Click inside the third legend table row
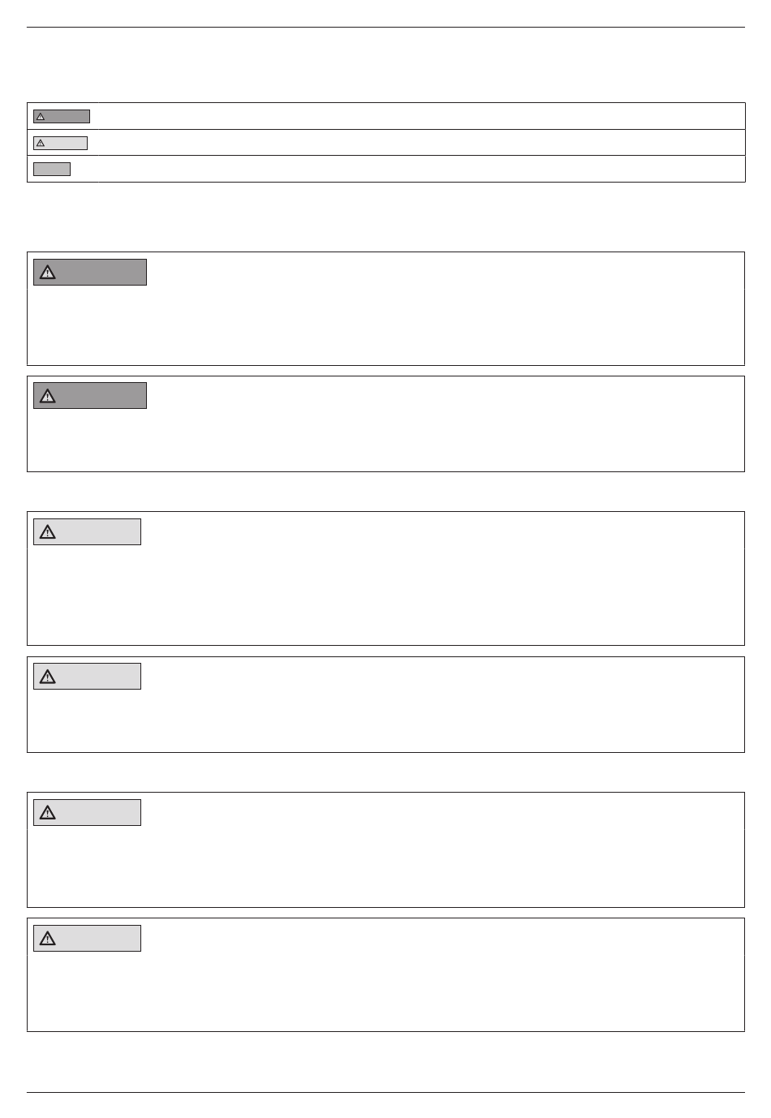 coord(385,169)
